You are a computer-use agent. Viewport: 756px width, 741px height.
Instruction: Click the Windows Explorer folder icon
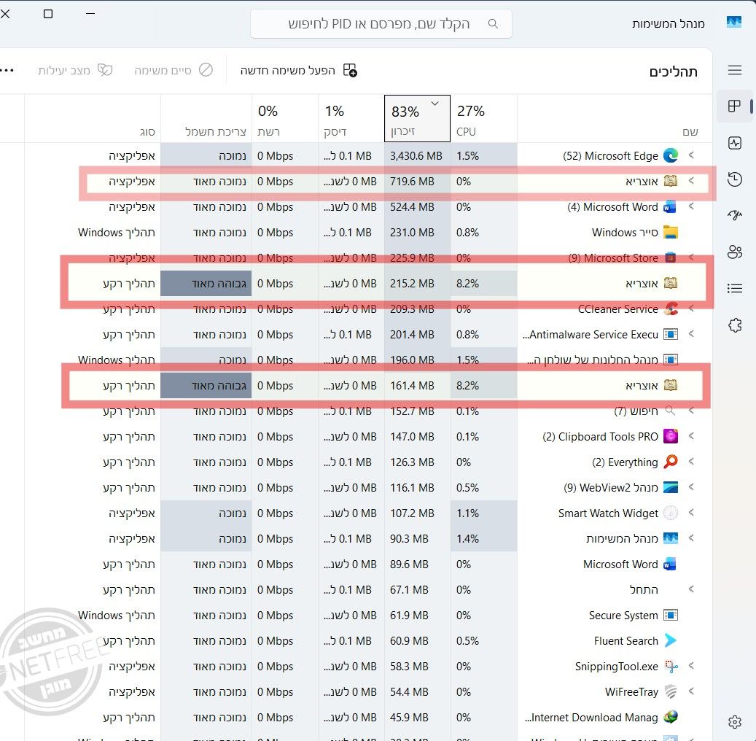tap(671, 232)
